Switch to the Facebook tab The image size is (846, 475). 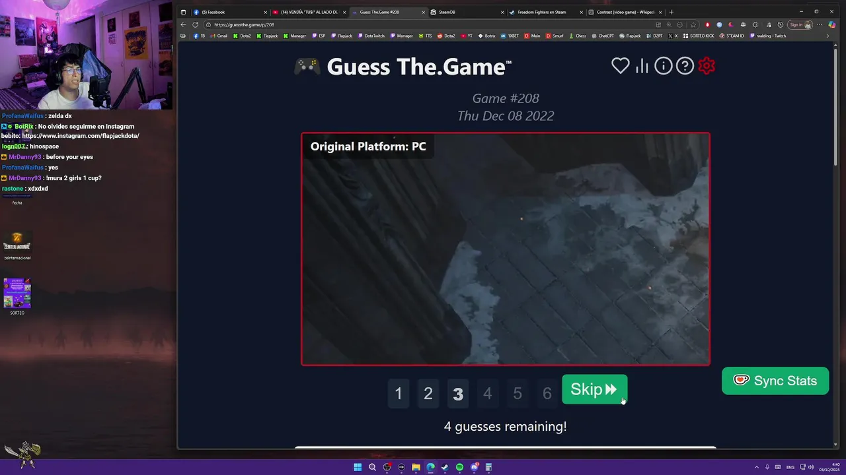[x=229, y=12]
